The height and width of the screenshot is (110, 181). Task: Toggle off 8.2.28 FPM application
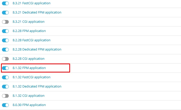pyautogui.click(x=5, y=31)
